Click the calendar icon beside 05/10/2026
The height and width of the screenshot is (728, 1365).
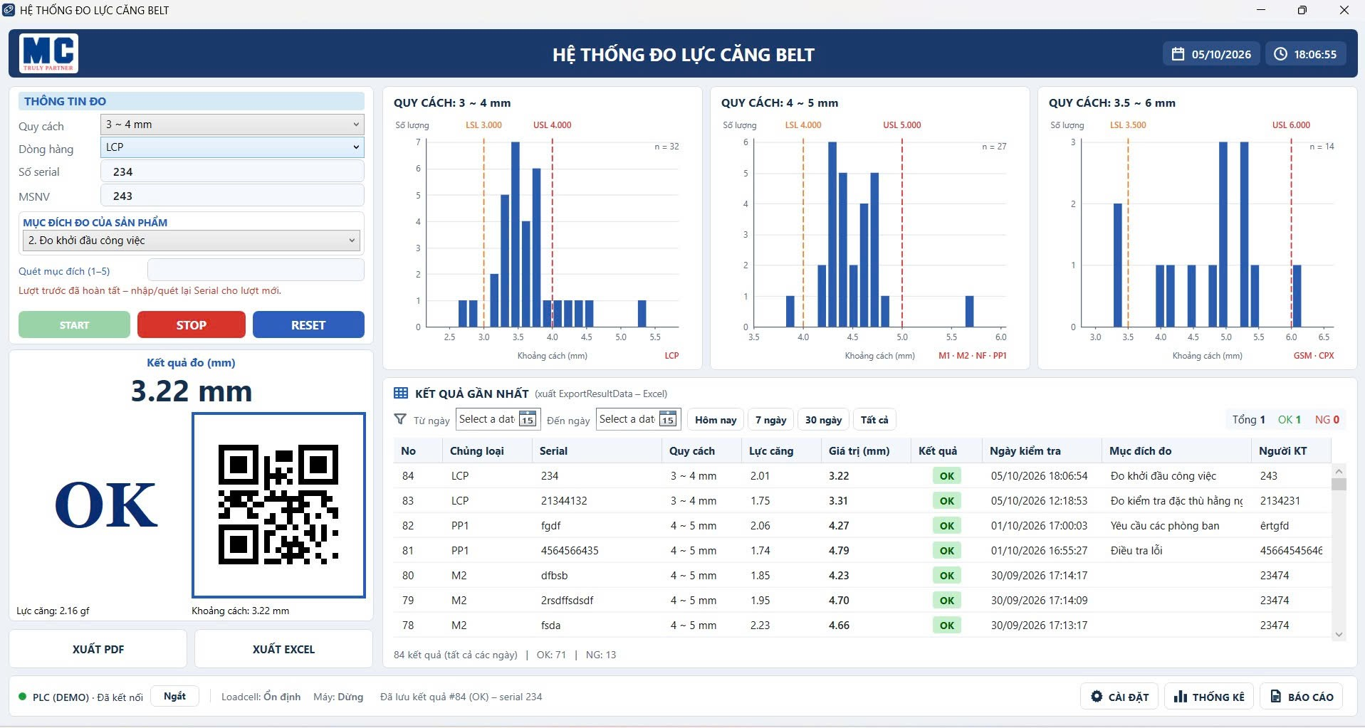coord(1178,54)
